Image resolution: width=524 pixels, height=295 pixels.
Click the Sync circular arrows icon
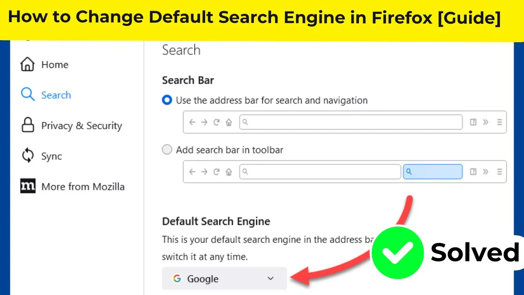[27, 156]
